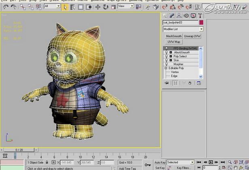This screenshot has height=170, width=249.
Task: Toggle the 3D Snaps magnet icon
Action: (165, 7)
